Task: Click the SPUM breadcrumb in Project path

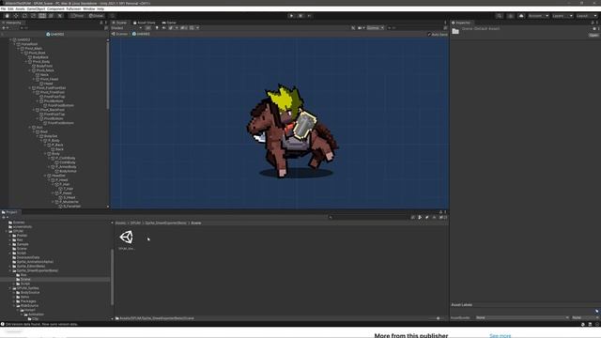Action: click(135, 223)
